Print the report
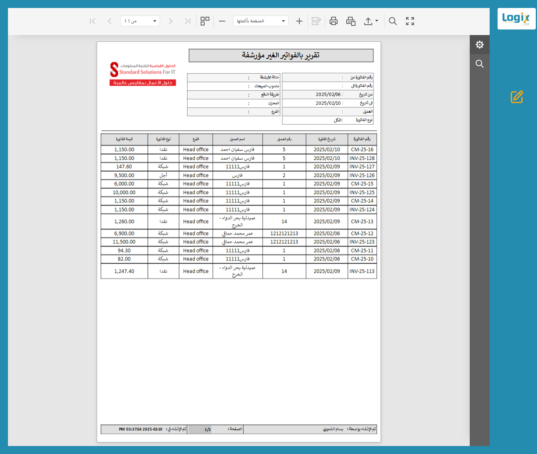The image size is (537, 454). (334, 21)
